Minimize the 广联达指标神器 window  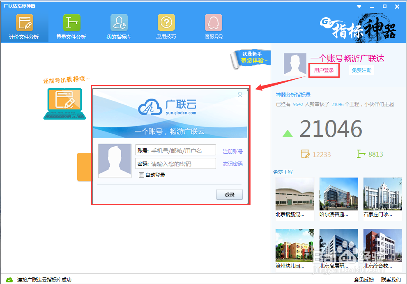[x=372, y=7]
